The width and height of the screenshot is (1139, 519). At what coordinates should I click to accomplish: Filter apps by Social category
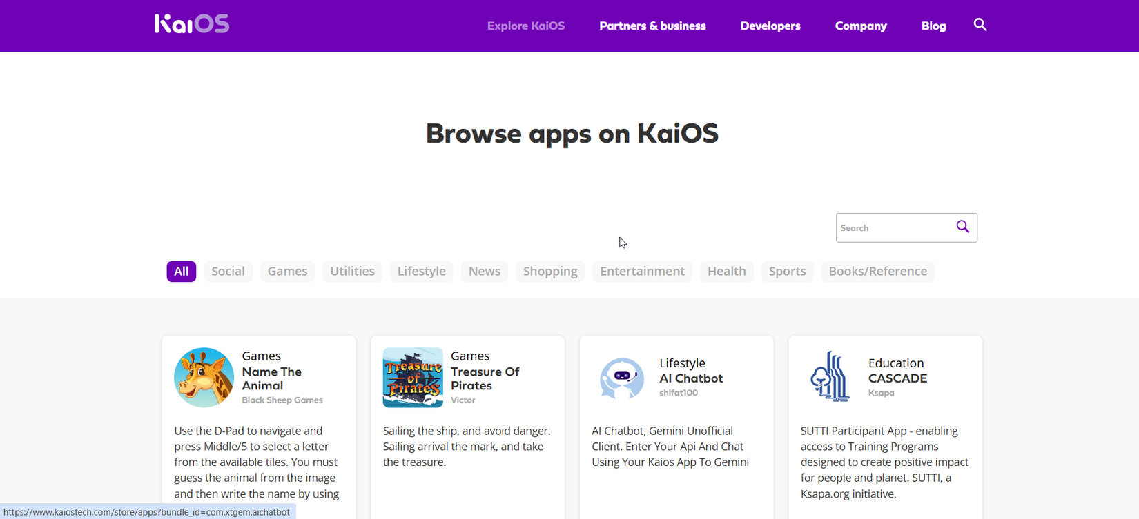click(228, 271)
